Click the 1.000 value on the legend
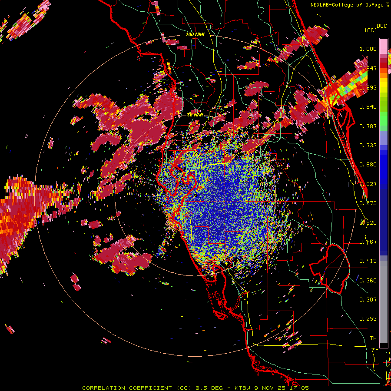Image resolution: width=391 pixels, height=391 pixels. coord(368,49)
